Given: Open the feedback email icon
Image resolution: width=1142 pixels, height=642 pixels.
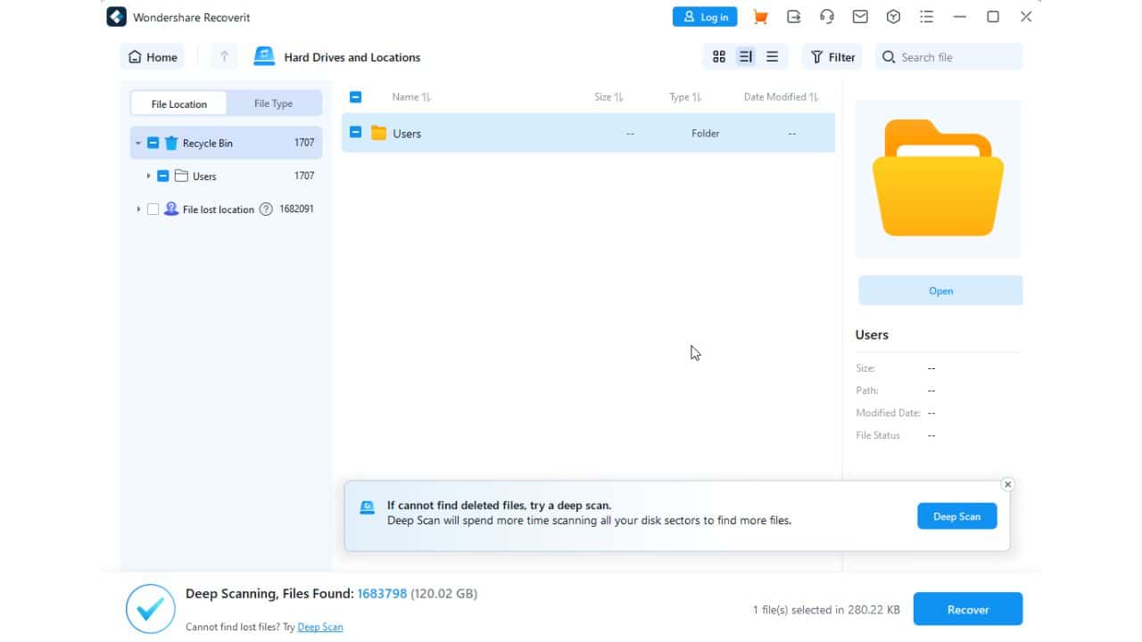Looking at the screenshot, I should pyautogui.click(x=859, y=16).
